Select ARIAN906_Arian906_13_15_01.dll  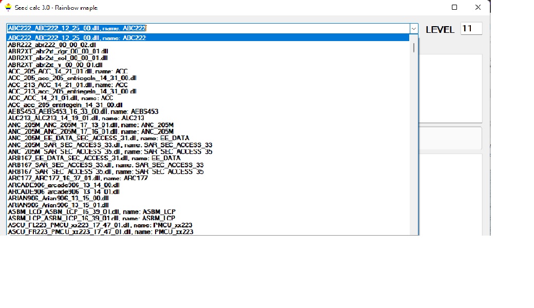(208, 205)
